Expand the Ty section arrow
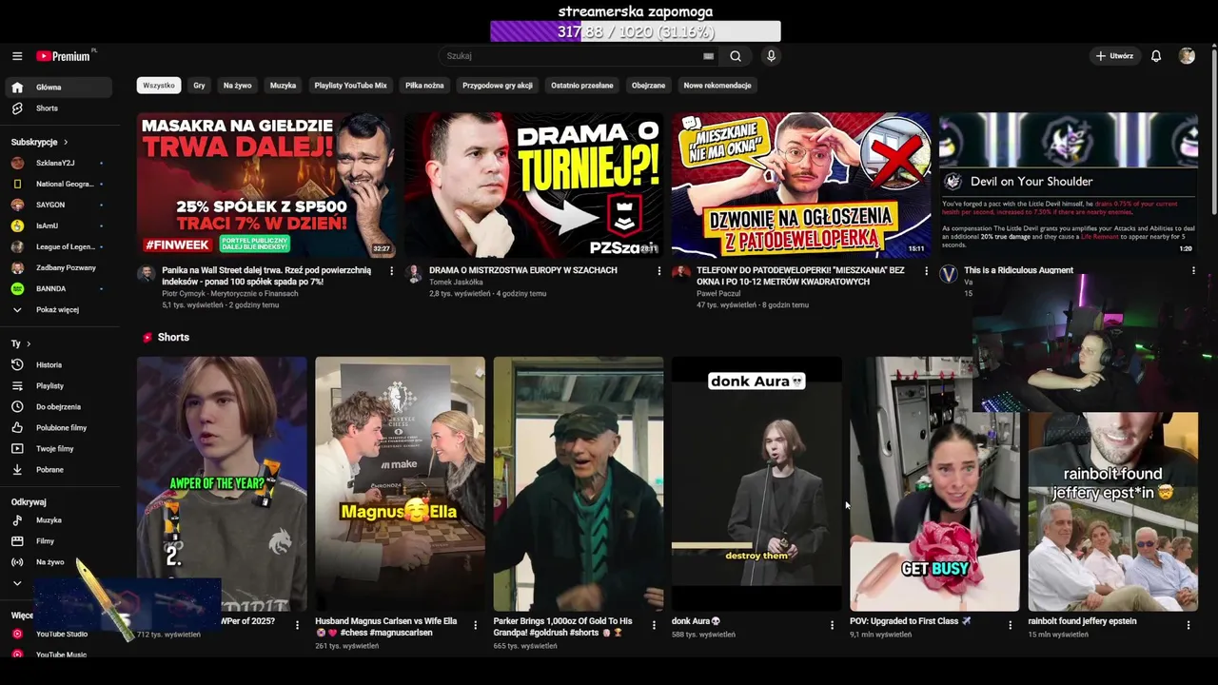 [x=29, y=344]
